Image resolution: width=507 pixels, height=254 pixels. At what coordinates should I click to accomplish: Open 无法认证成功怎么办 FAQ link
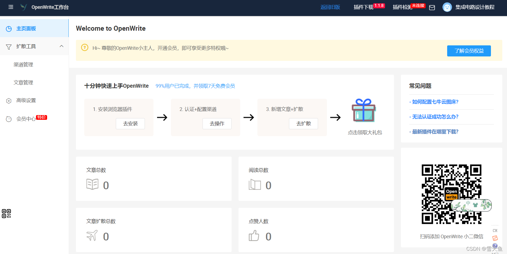(434, 117)
